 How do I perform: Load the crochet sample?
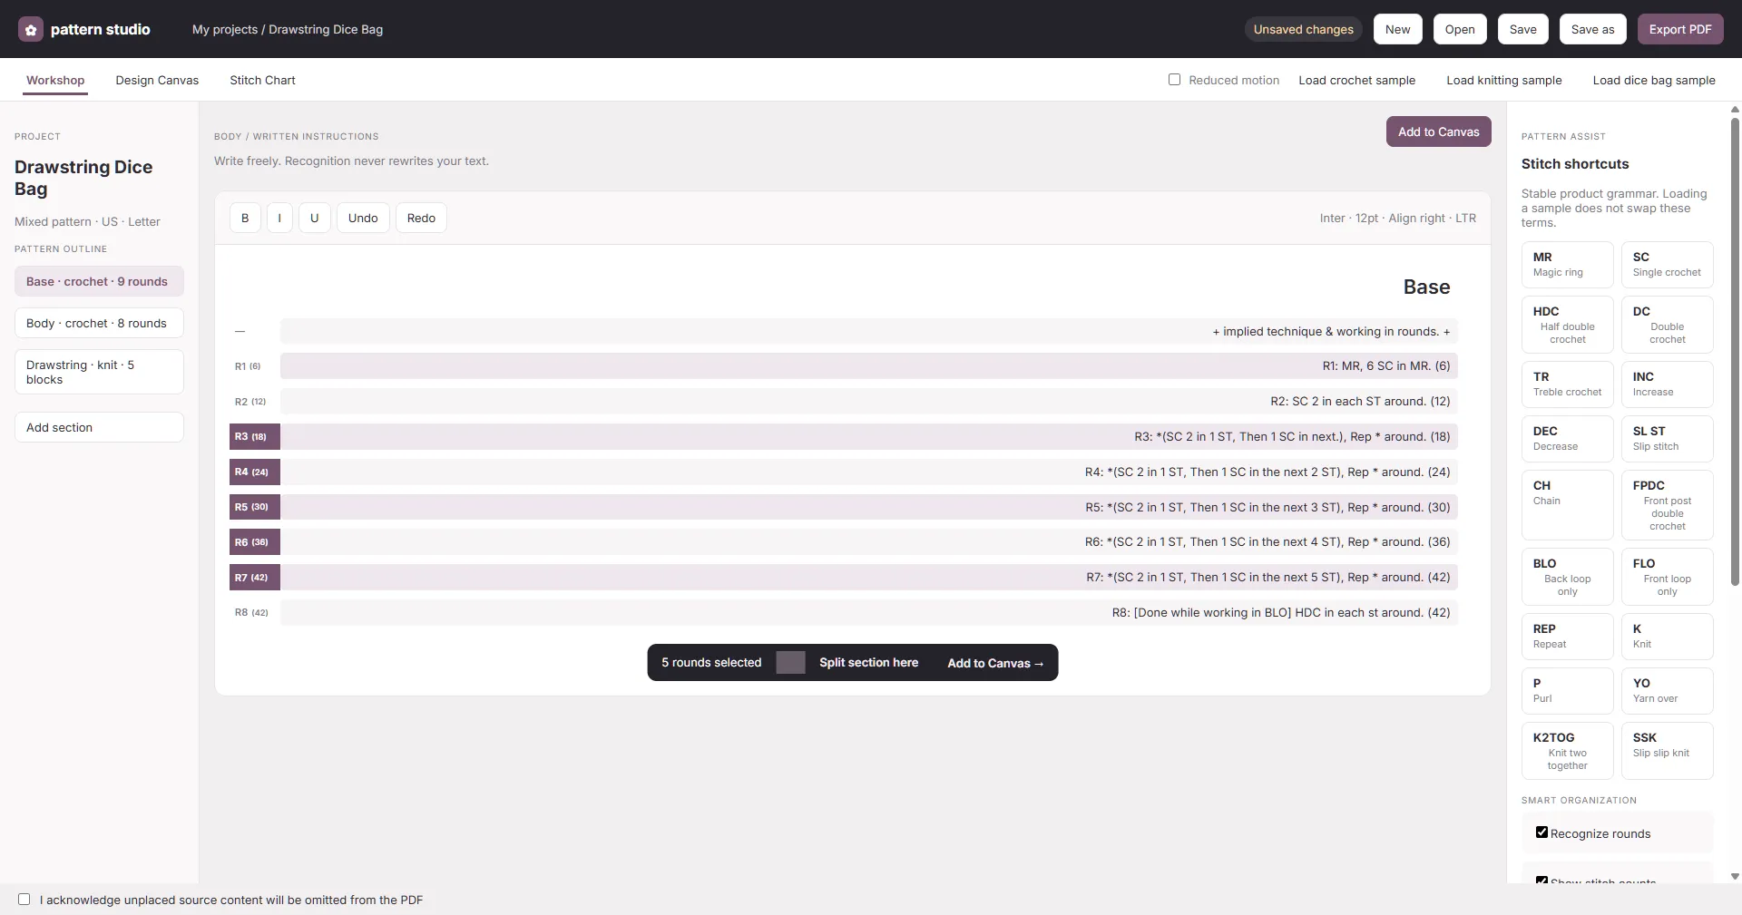(1356, 80)
